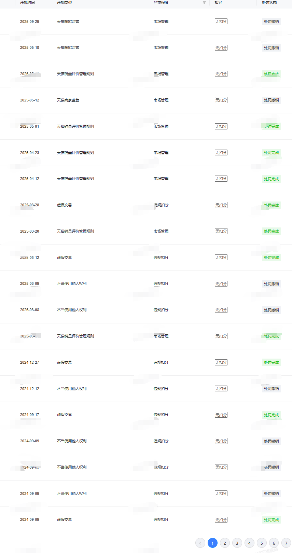Navigate to page 7 of results
This screenshot has height=556, width=292.
pos(286,543)
